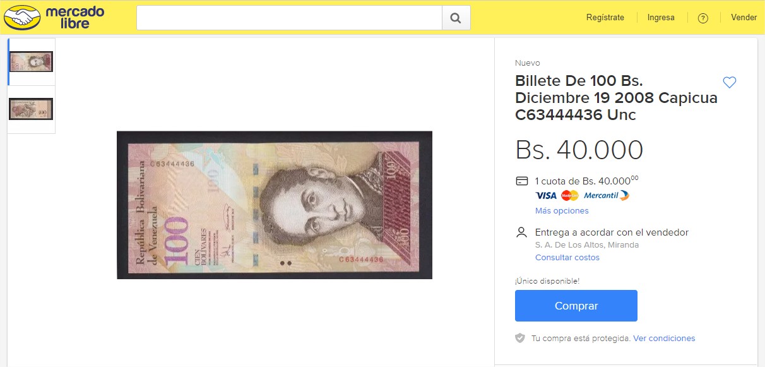The height and width of the screenshot is (367, 765).
Task: Open the Vender link in header
Action: click(x=744, y=18)
